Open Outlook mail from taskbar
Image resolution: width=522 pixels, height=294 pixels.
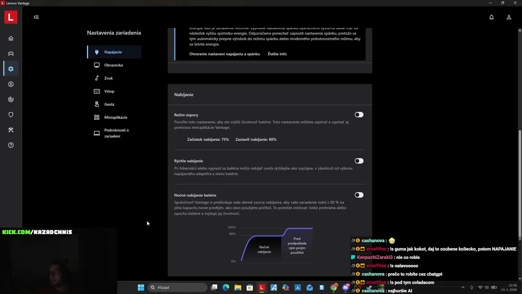coord(310,287)
